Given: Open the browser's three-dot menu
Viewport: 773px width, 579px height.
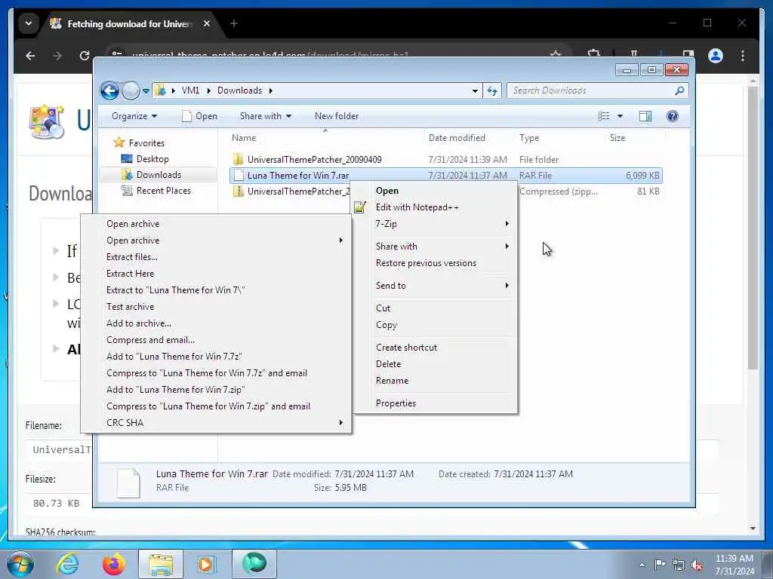Looking at the screenshot, I should [743, 56].
